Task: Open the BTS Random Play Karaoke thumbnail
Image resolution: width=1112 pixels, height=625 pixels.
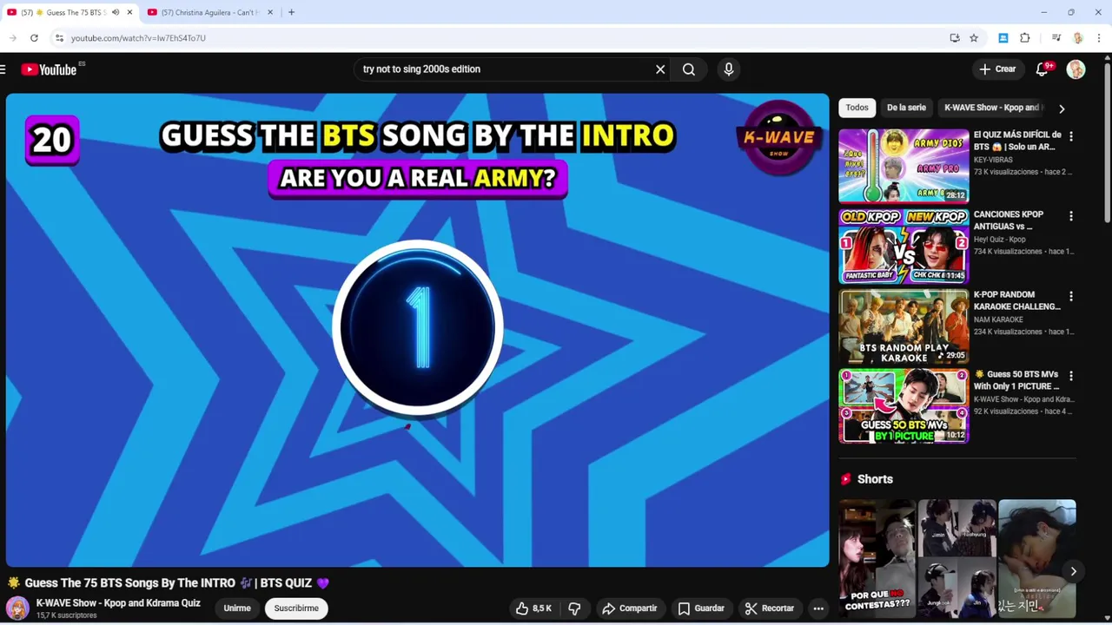Action: tap(903, 326)
